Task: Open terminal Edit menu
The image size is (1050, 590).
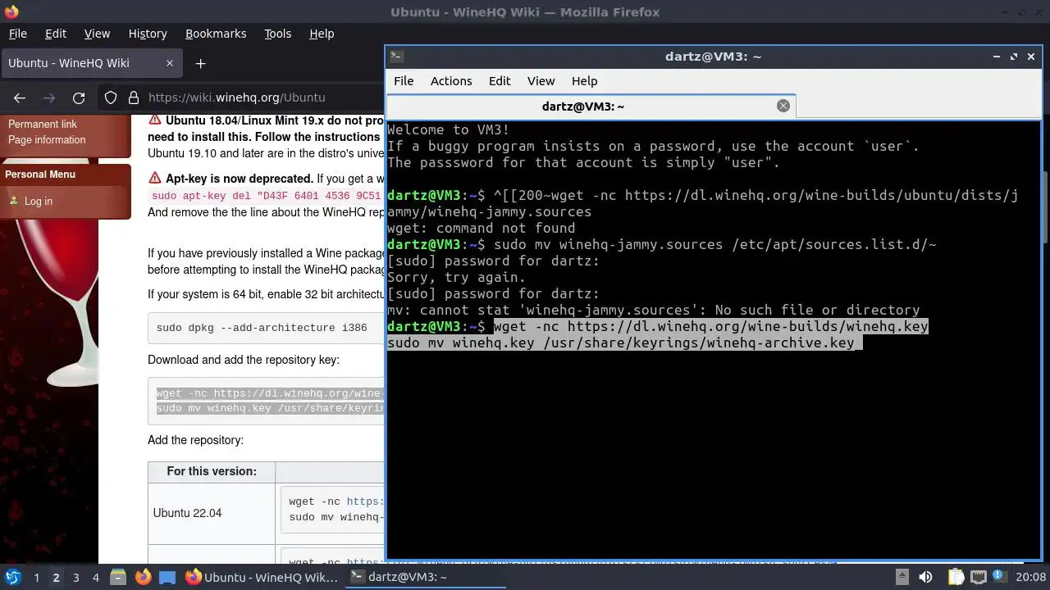Action: point(500,81)
